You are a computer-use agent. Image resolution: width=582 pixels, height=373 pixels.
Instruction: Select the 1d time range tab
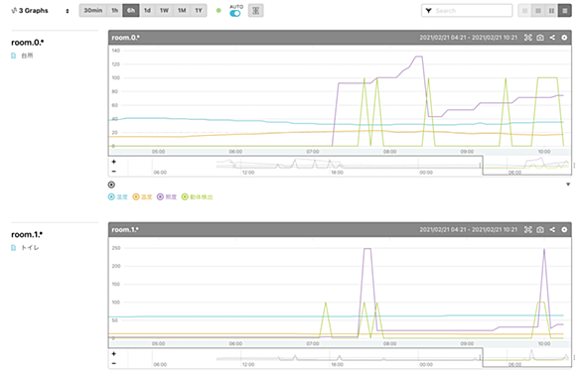click(x=147, y=10)
